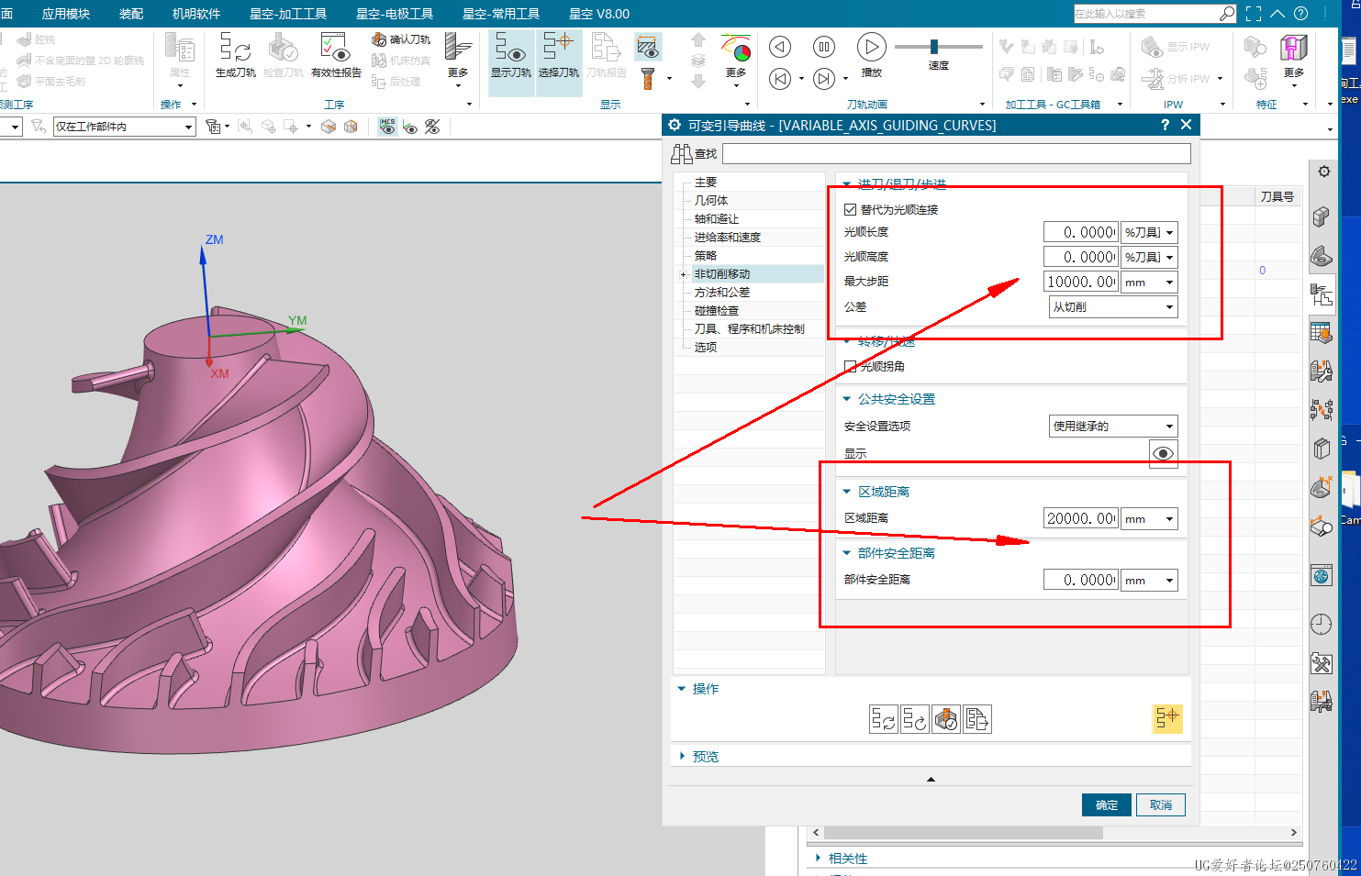Viewport: 1361px width, 876px height.
Task: Open the 光顺长度 unit dropdown
Action: tap(1149, 232)
